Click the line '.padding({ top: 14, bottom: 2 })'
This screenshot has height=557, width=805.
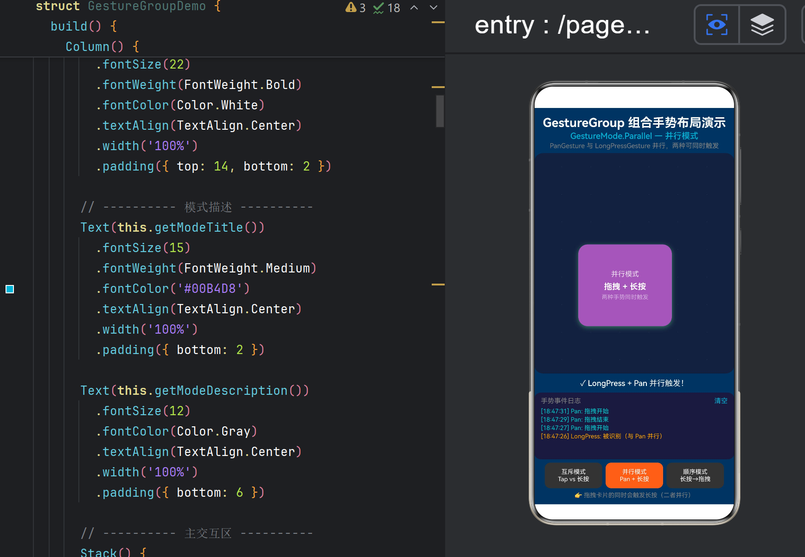pos(214,166)
